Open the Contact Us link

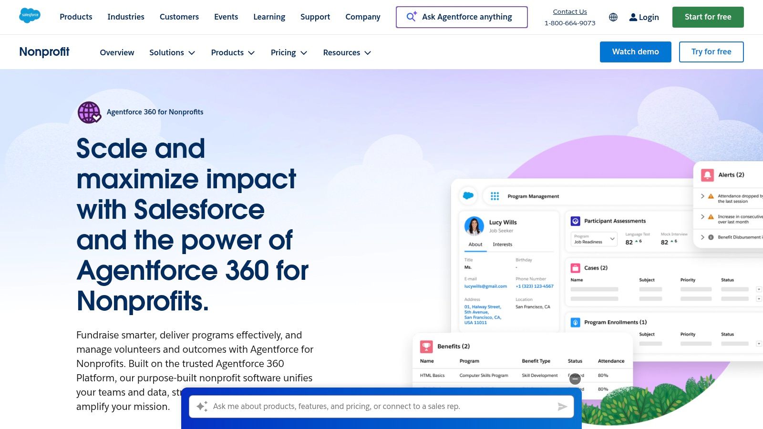(569, 11)
